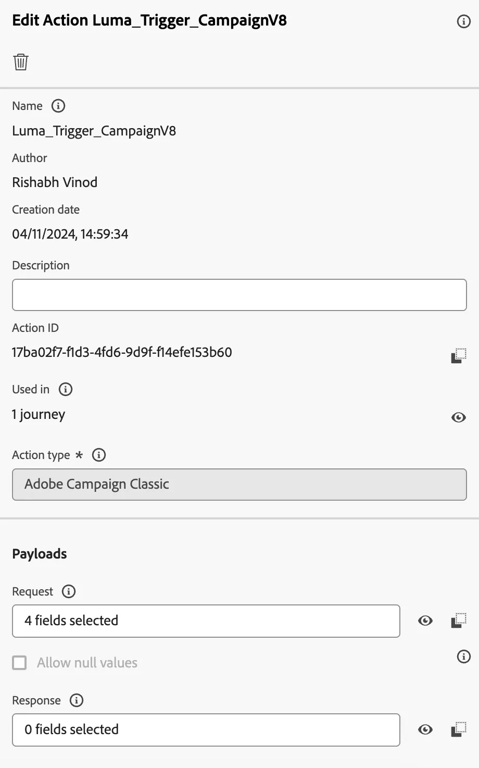Select the Action ID value 17ba02f7-f1d3-4fd6-9d9f-f14efe153b60
Image resolution: width=479 pixels, height=768 pixels.
click(x=122, y=352)
